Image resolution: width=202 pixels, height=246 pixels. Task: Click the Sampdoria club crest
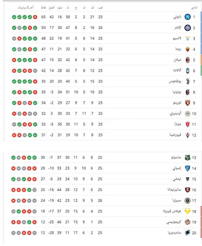188,233
